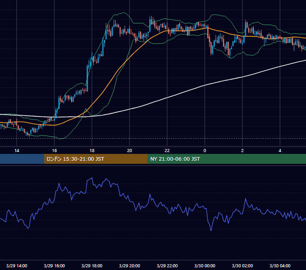Click the 18 hour label on price chart axis
This screenshot has width=306, height=270.
[92, 151]
